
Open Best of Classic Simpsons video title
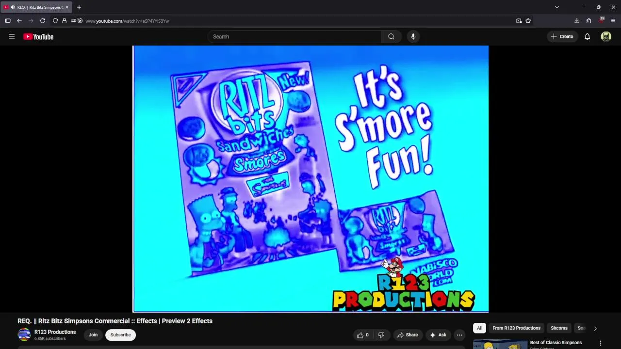click(x=556, y=343)
